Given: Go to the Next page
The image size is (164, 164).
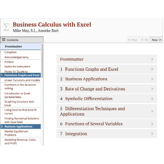Looking at the screenshot, I should tap(156, 40).
